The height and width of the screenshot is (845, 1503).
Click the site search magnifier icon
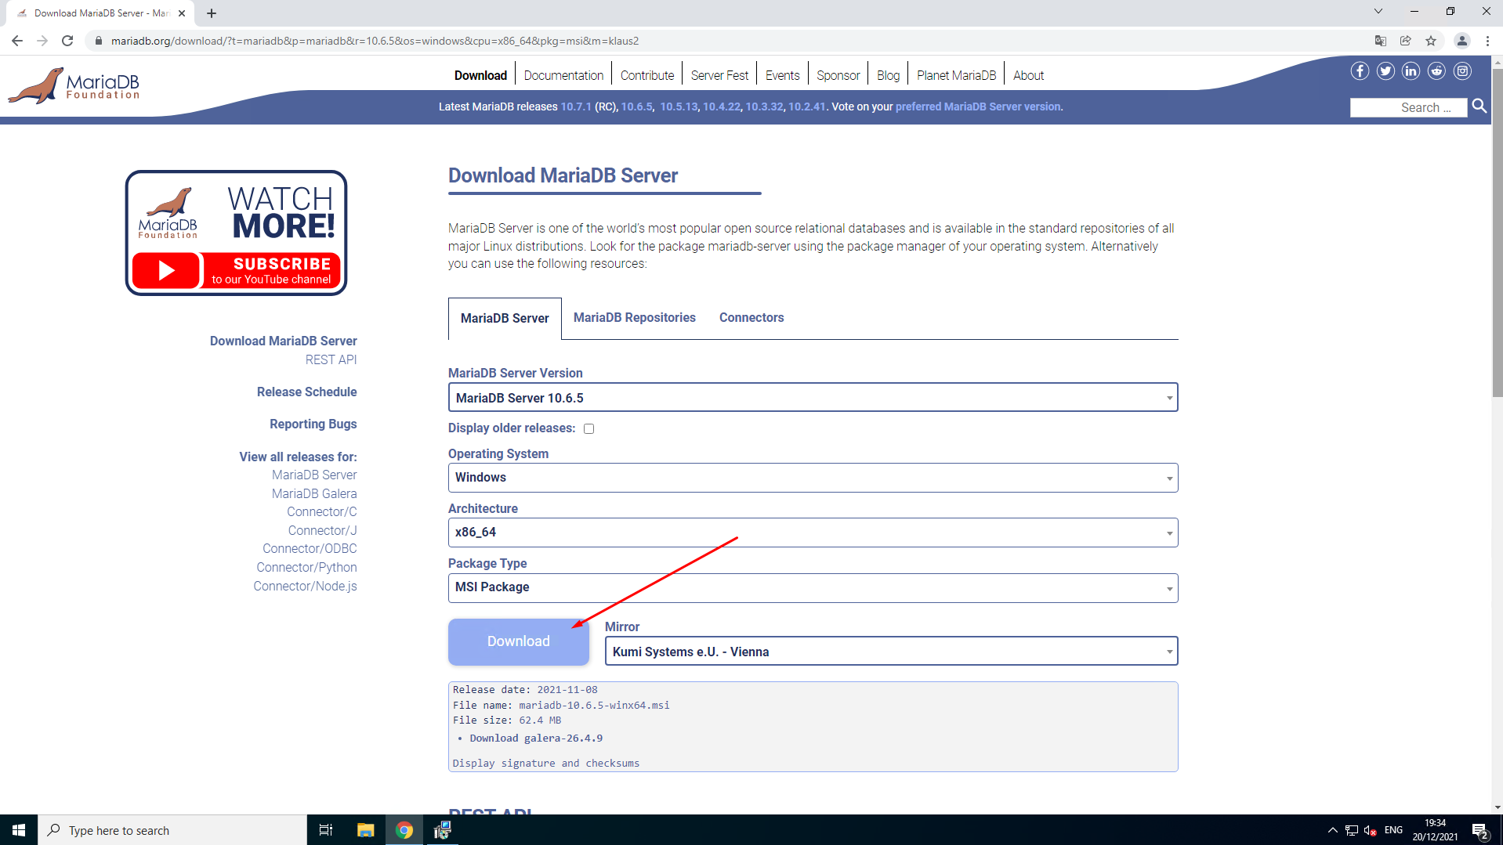[x=1479, y=107]
